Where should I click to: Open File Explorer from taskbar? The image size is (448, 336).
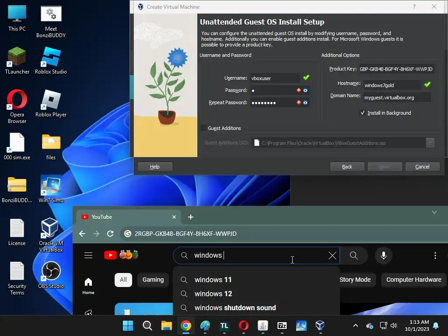166,325
